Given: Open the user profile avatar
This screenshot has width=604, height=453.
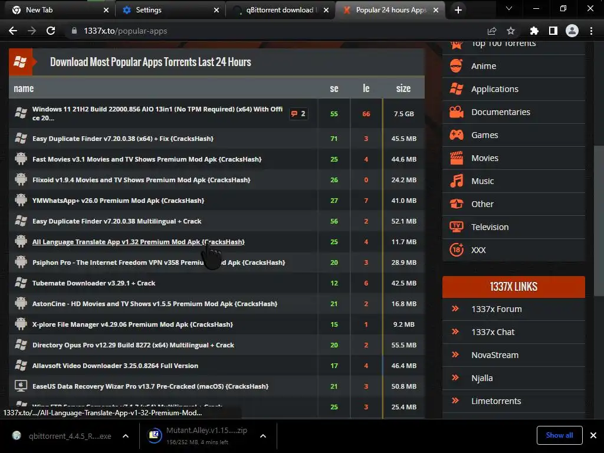Looking at the screenshot, I should click(572, 31).
